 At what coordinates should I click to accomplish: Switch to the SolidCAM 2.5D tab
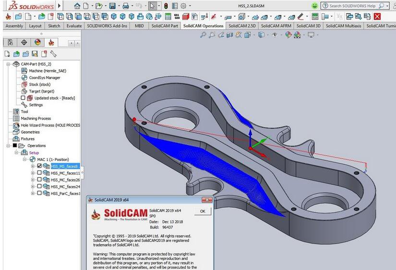coord(242,26)
